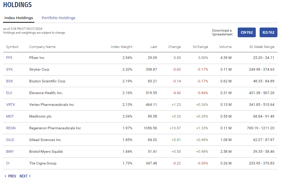Go to NEXT page of holdings
This screenshot has width=281, height=179.
25,176
